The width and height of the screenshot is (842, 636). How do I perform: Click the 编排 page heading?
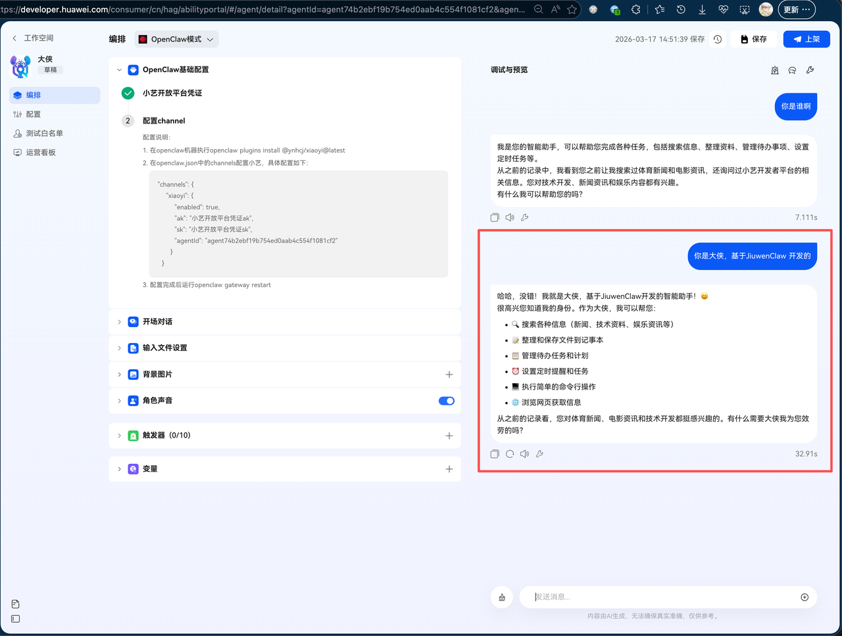point(117,39)
